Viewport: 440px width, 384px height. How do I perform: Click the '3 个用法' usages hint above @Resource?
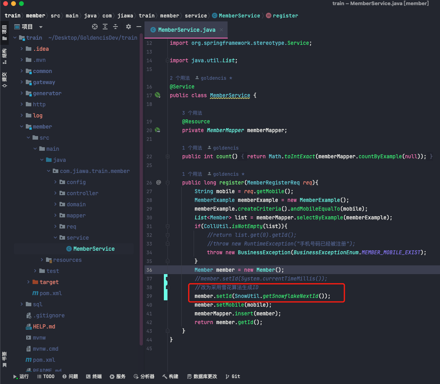click(192, 113)
